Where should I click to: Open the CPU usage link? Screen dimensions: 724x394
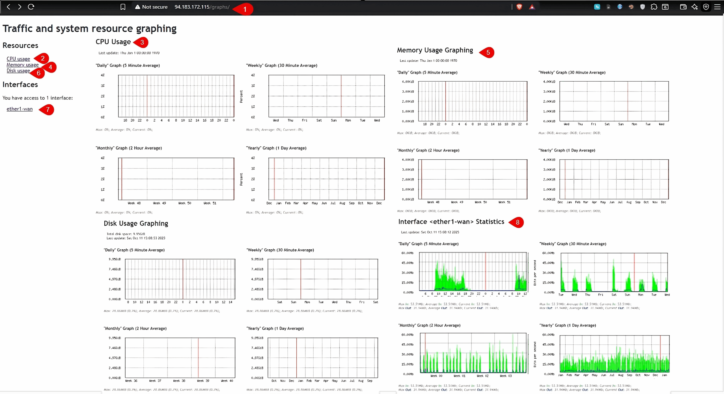18,59
